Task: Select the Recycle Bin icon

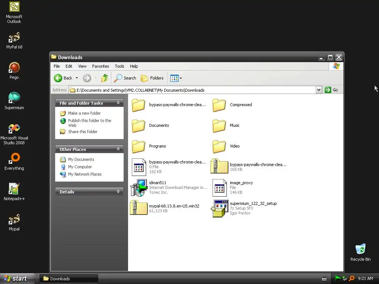Action: pos(360,253)
